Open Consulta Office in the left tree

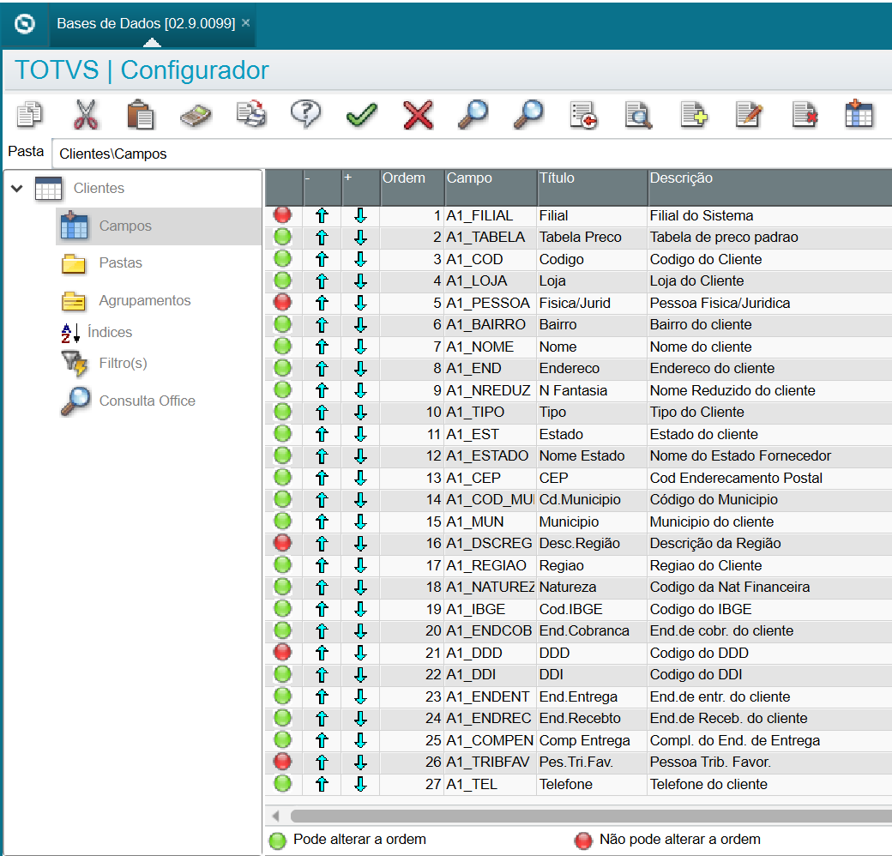[x=147, y=401]
